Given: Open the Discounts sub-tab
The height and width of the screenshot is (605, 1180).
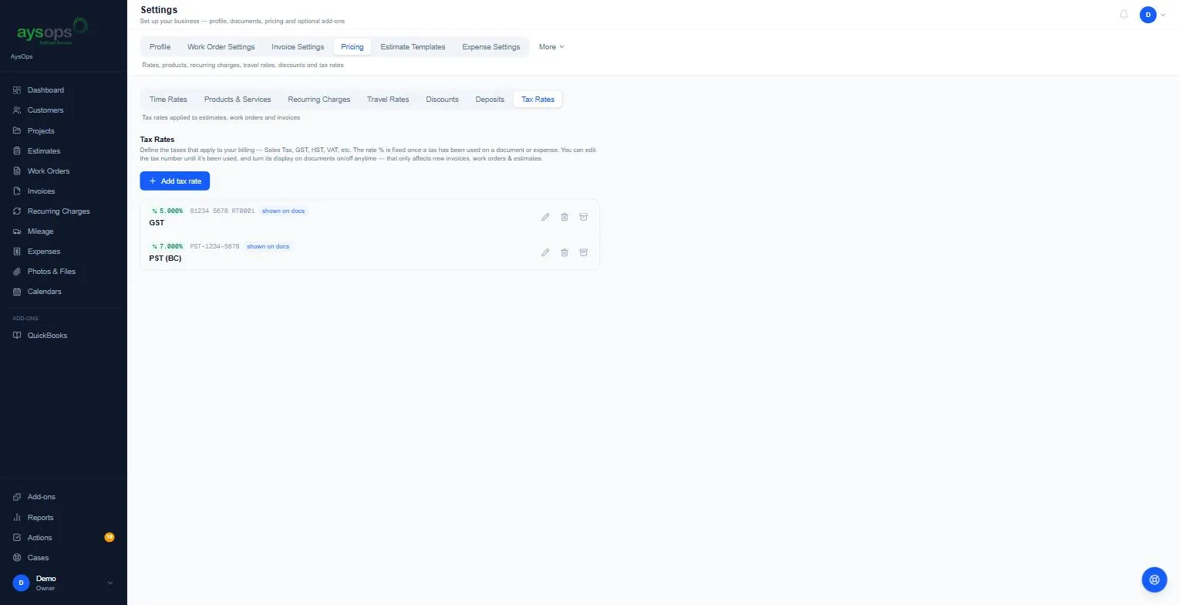Looking at the screenshot, I should [x=442, y=100].
